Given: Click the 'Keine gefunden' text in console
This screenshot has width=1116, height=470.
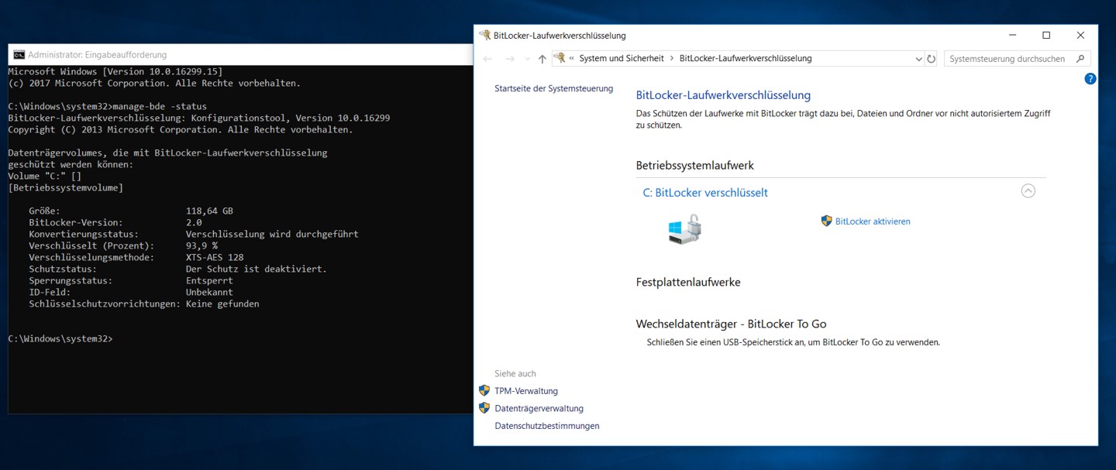Looking at the screenshot, I should click(222, 304).
